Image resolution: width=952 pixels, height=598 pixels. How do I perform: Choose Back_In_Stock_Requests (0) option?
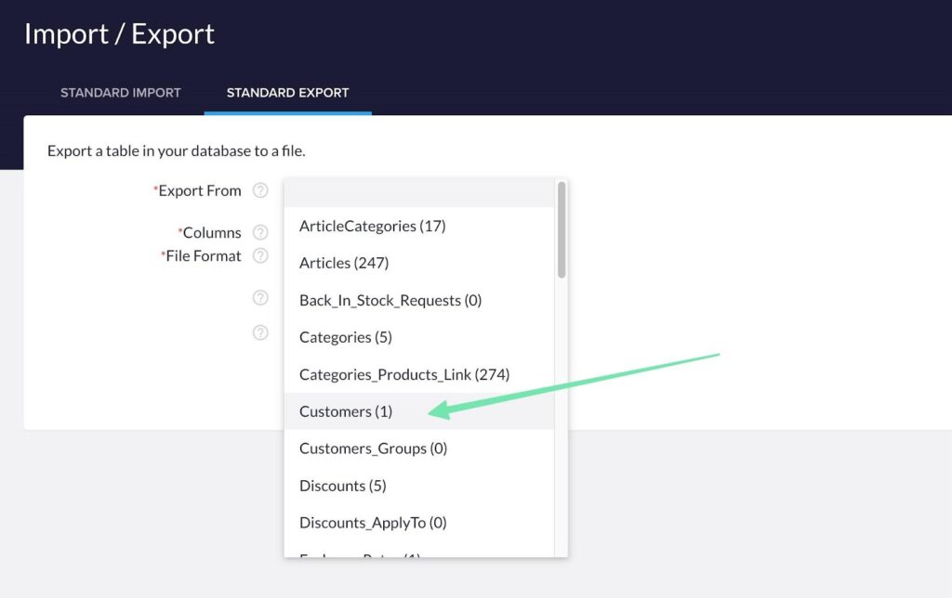coord(390,300)
